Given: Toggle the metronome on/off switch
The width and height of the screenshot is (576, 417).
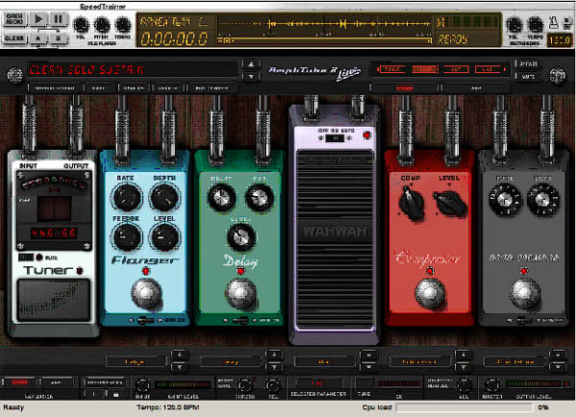Looking at the screenshot, I should click(x=566, y=23).
